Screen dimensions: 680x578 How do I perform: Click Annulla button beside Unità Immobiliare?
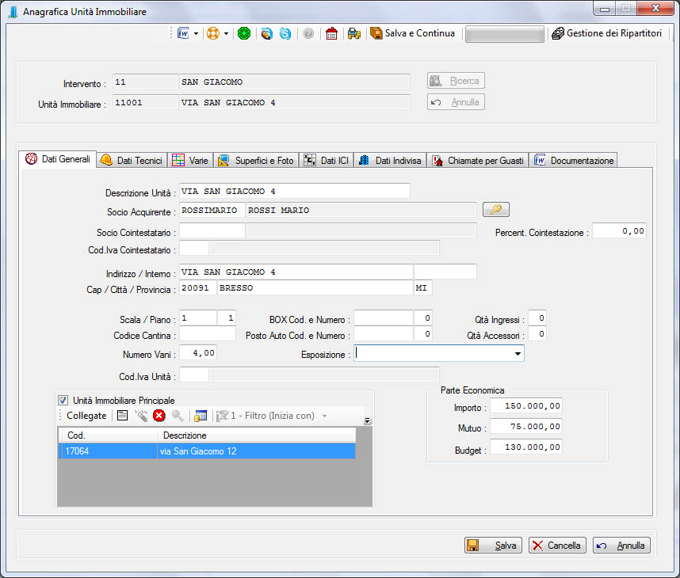point(456,102)
